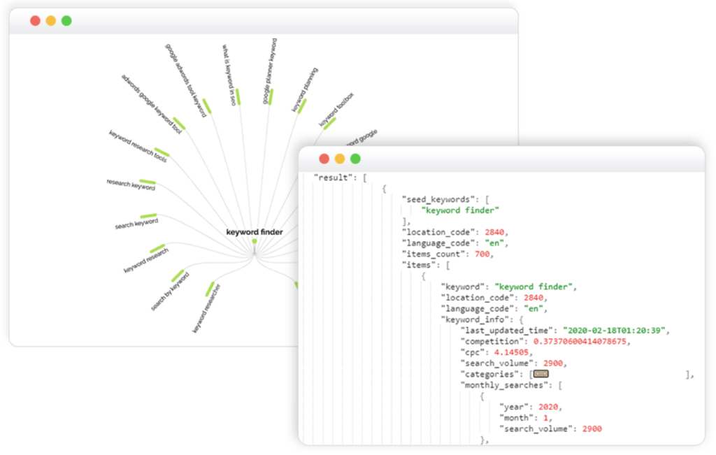
Task: Click the "items" key in JSON
Action: 419,265
